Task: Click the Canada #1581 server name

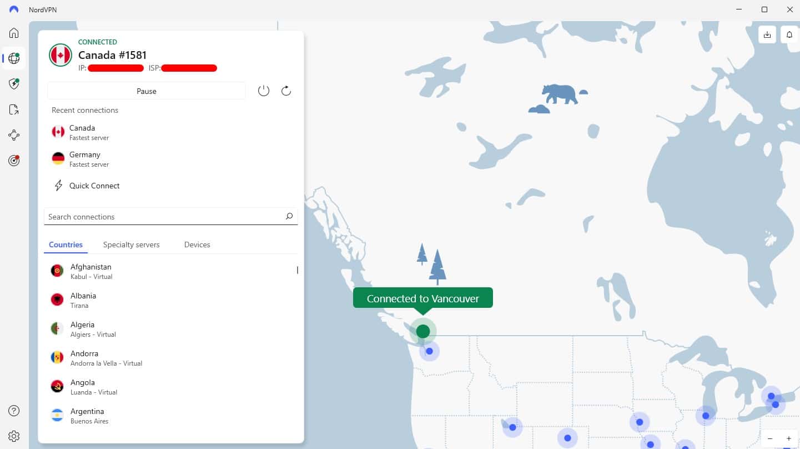Action: (x=113, y=55)
